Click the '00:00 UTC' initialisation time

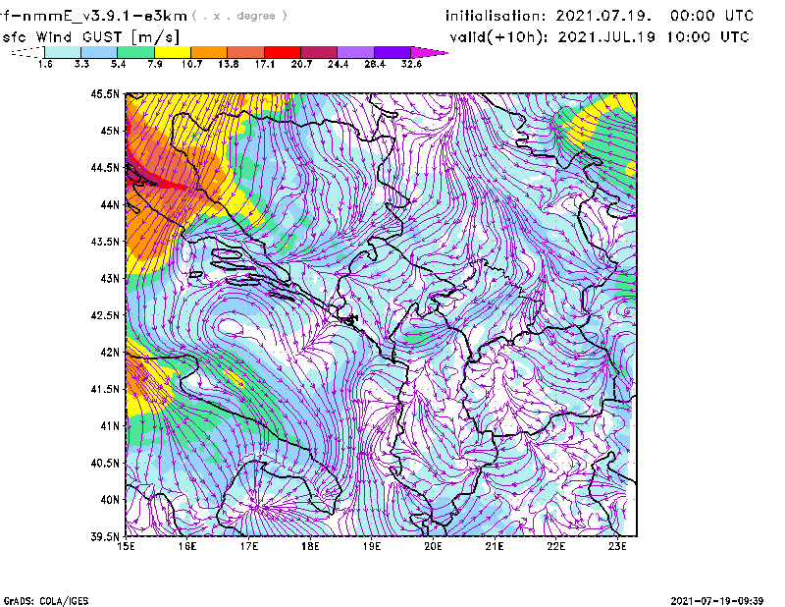click(x=711, y=16)
